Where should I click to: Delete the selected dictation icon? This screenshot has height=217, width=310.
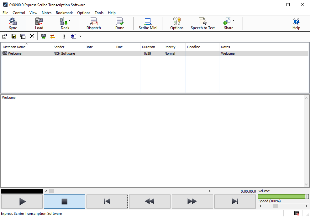pyautogui.click(x=32, y=36)
